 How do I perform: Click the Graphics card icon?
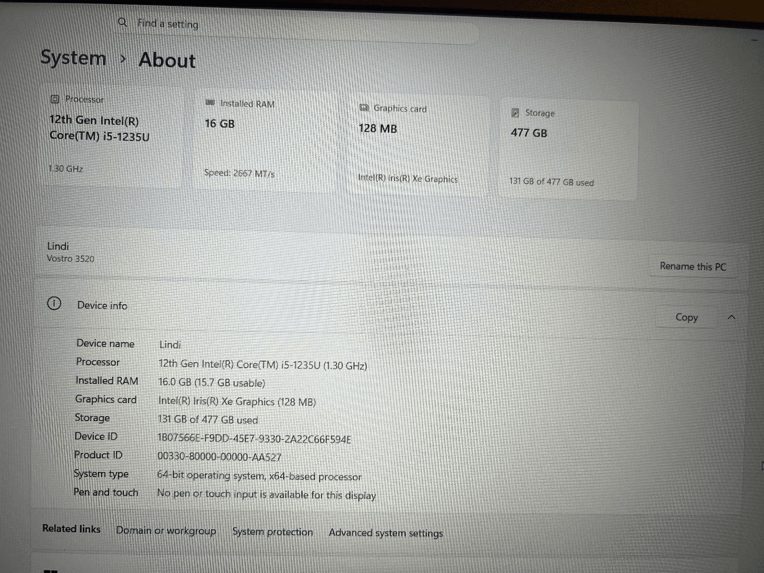tap(364, 107)
